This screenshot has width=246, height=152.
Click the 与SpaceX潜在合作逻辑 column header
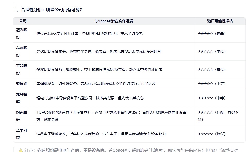(114, 21)
